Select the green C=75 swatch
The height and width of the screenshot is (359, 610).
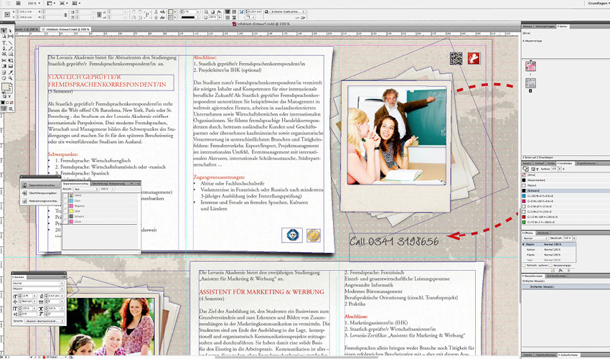click(566, 223)
